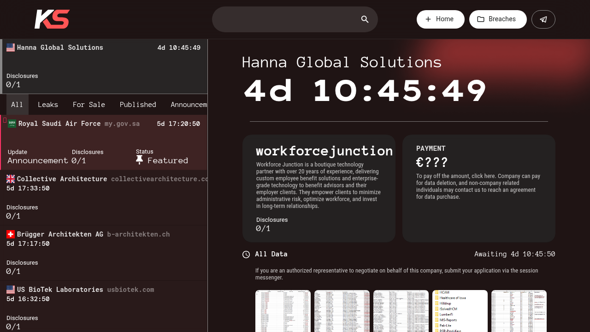Switch to the Announcements tab
This screenshot has height=332, width=590.
pyautogui.click(x=189, y=105)
